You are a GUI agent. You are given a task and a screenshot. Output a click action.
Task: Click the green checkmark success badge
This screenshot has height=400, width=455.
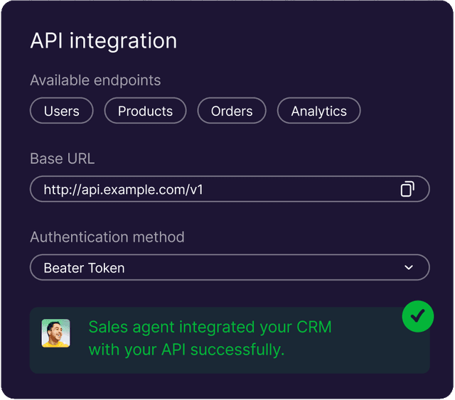(417, 317)
